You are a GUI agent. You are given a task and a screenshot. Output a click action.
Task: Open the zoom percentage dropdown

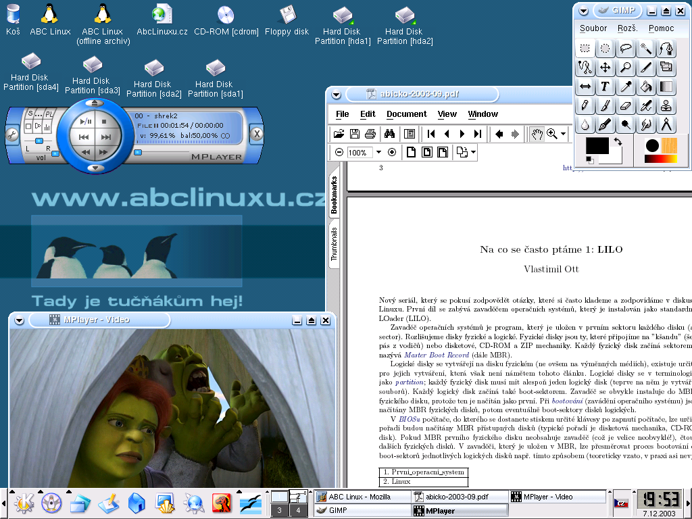pos(378,153)
